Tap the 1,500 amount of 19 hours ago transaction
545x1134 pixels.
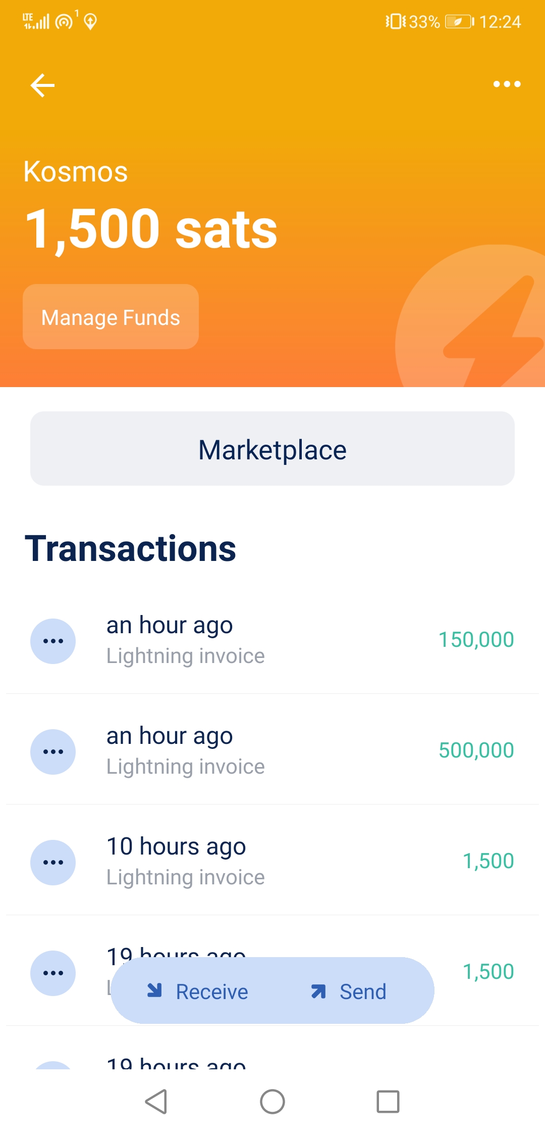click(x=488, y=971)
